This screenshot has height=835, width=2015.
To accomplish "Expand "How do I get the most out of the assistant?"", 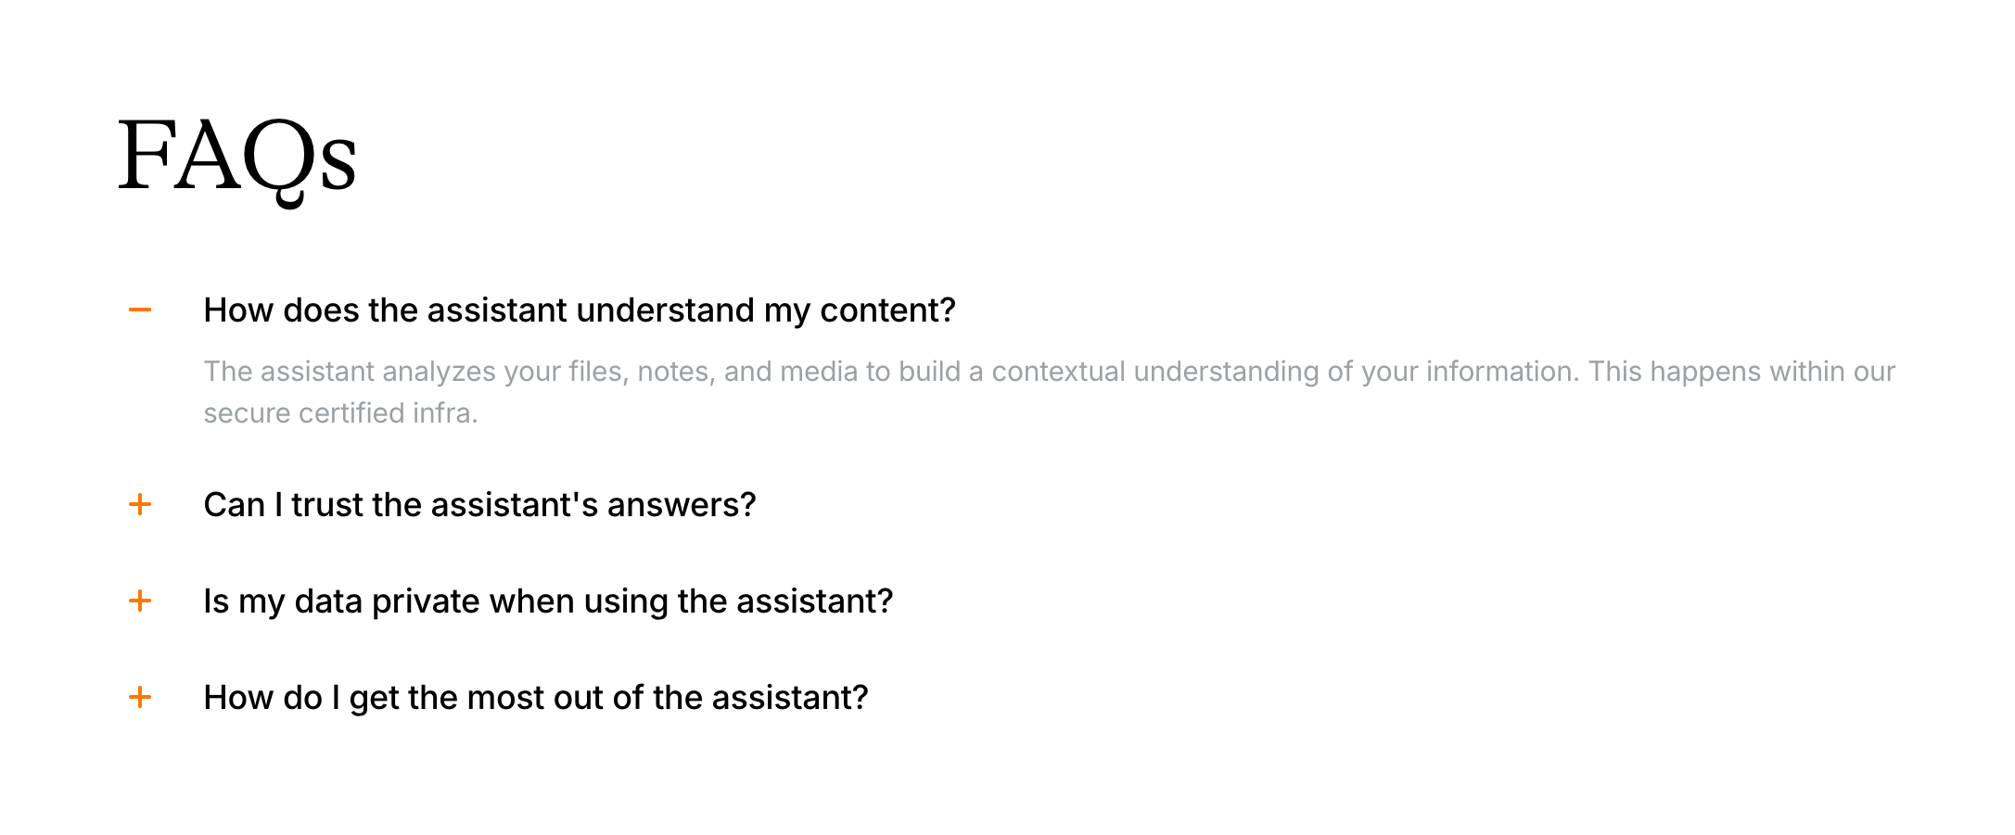I will point(535,698).
